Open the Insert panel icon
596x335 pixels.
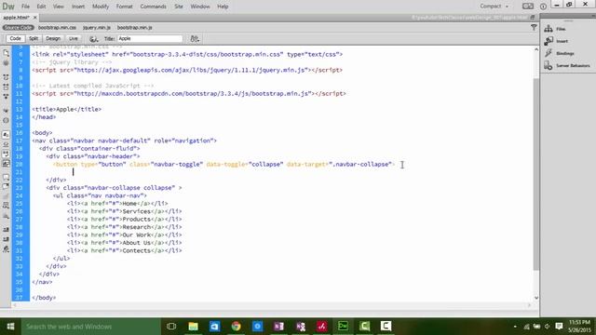[549, 41]
